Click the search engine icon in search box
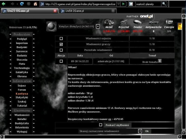This screenshot has height=139, width=186. click(x=131, y=4)
